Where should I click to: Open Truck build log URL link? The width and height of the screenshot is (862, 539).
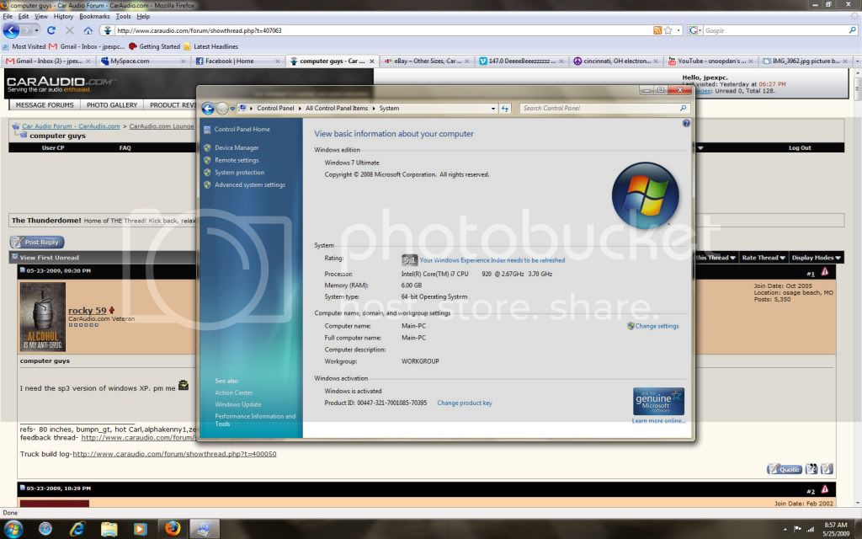(x=174, y=454)
